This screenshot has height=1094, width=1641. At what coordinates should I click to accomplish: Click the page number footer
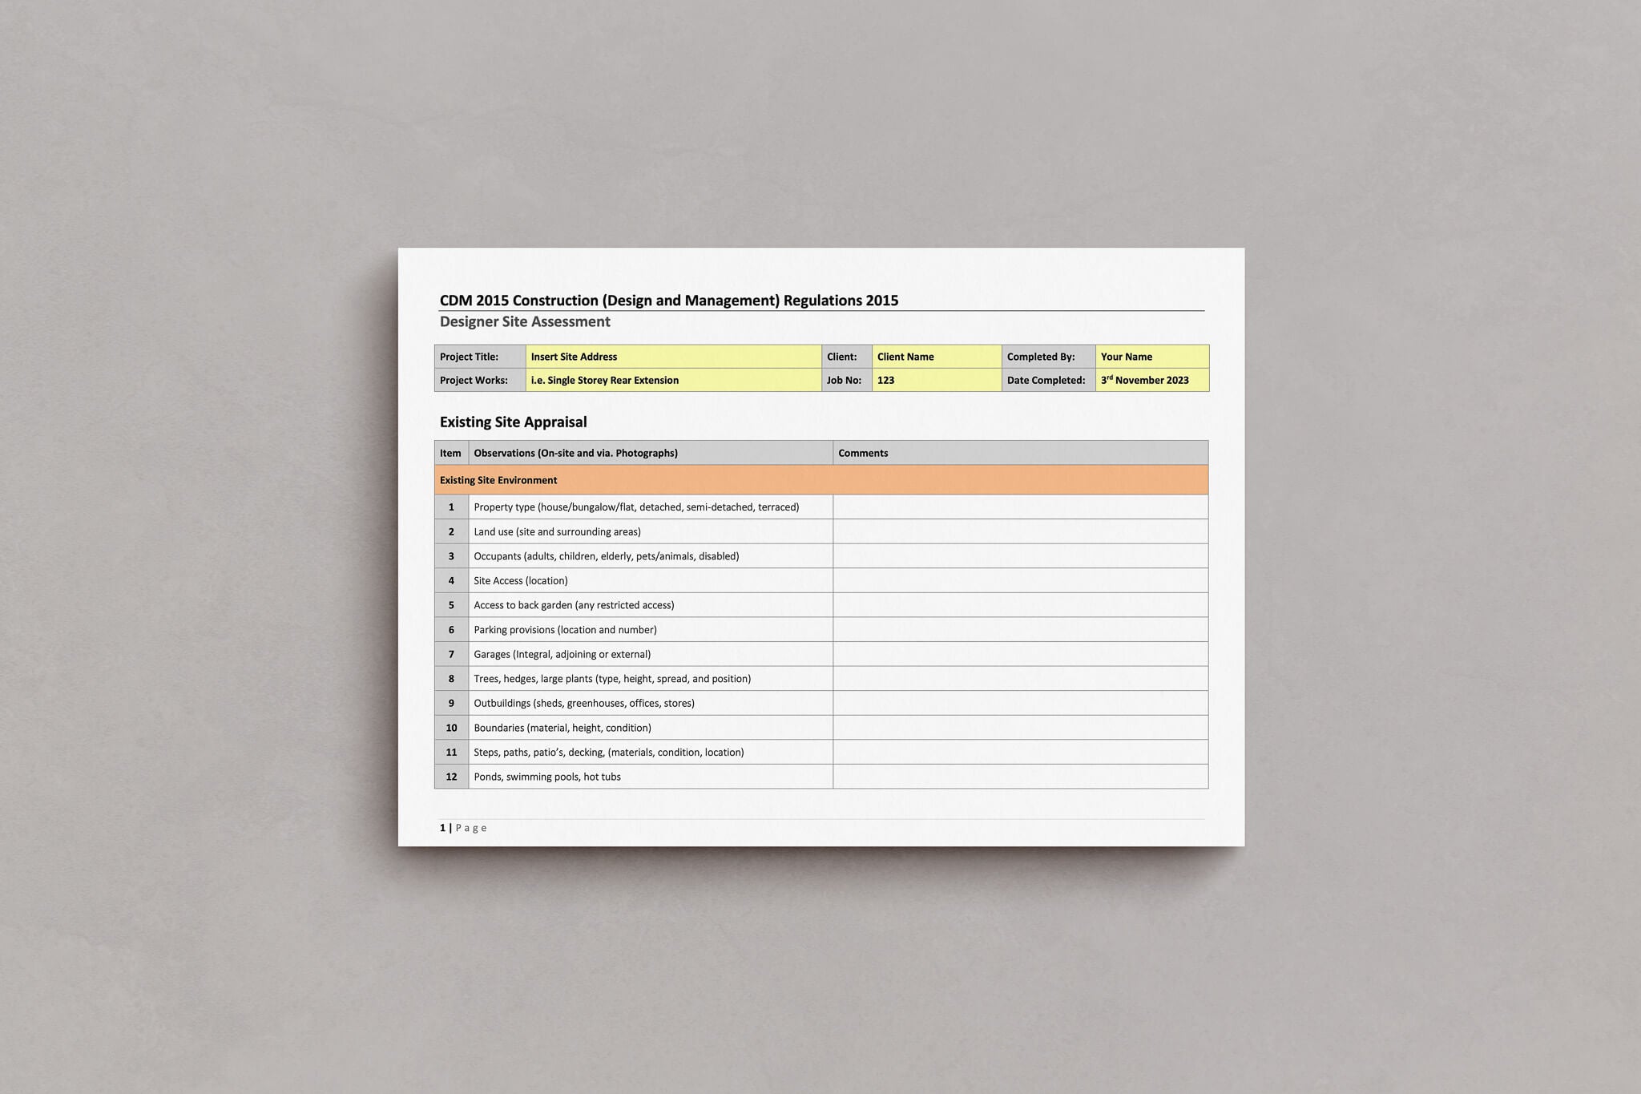pos(463,828)
